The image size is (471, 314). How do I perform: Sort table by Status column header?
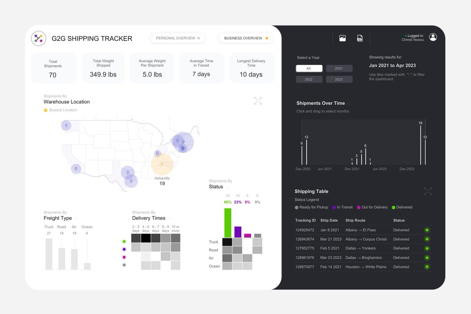coord(399,221)
